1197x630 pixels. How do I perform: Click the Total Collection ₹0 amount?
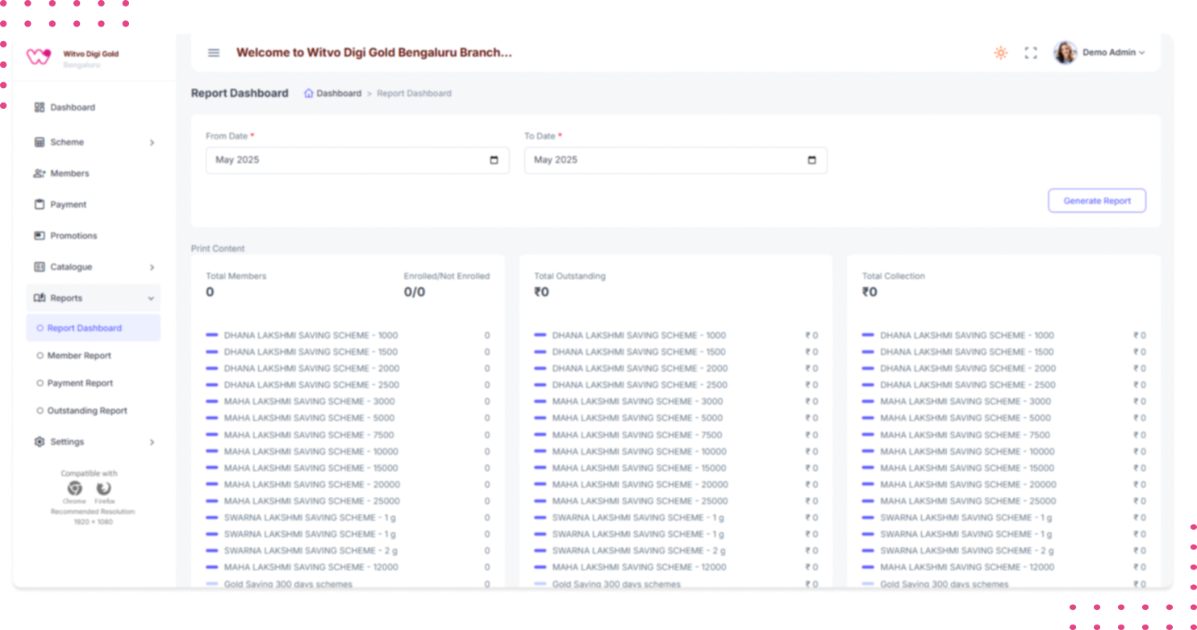[x=870, y=292]
